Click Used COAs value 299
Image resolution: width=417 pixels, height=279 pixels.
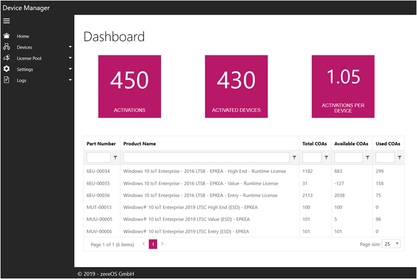[x=380, y=171]
